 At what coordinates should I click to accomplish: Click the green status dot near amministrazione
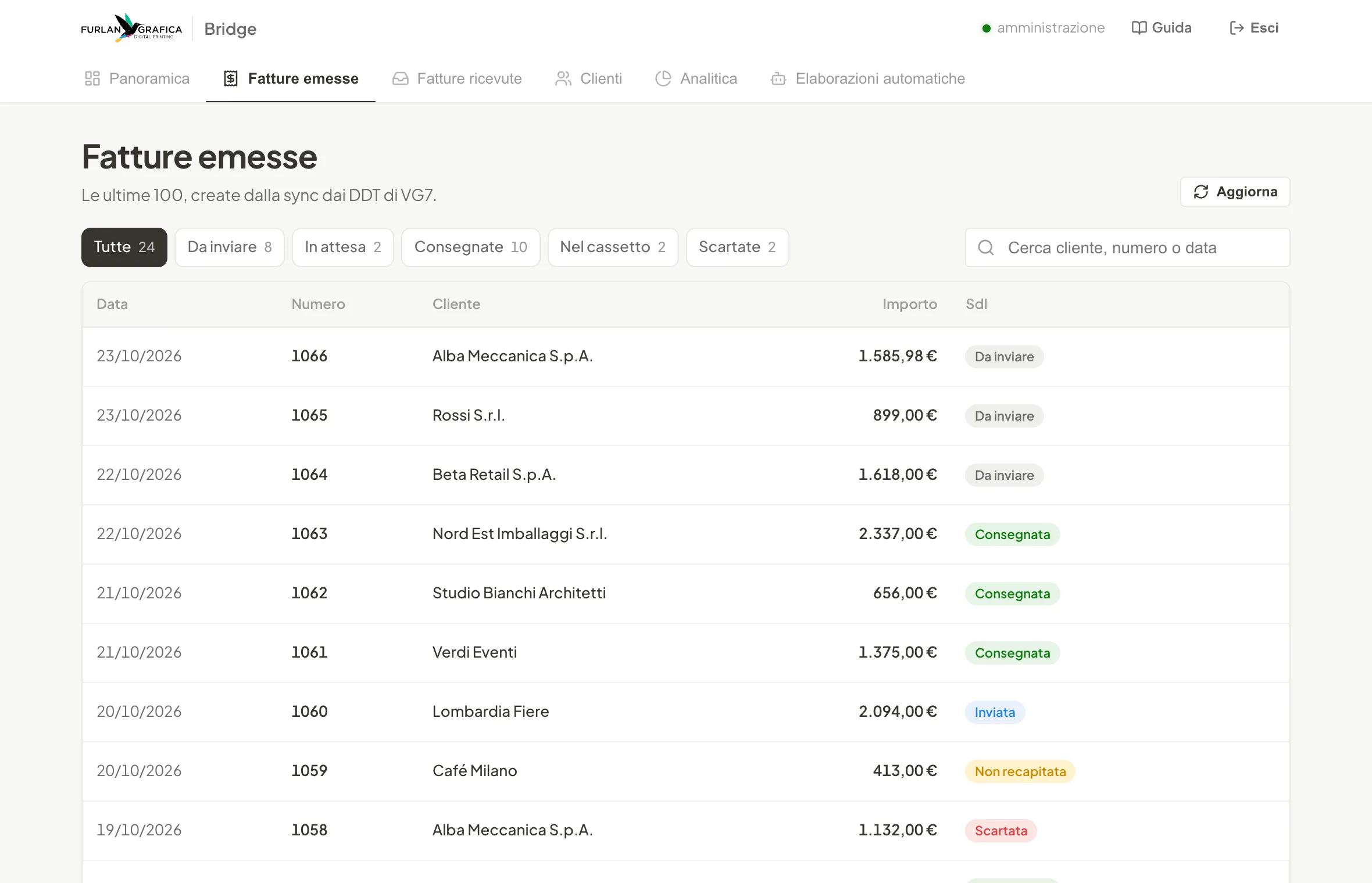click(x=986, y=28)
